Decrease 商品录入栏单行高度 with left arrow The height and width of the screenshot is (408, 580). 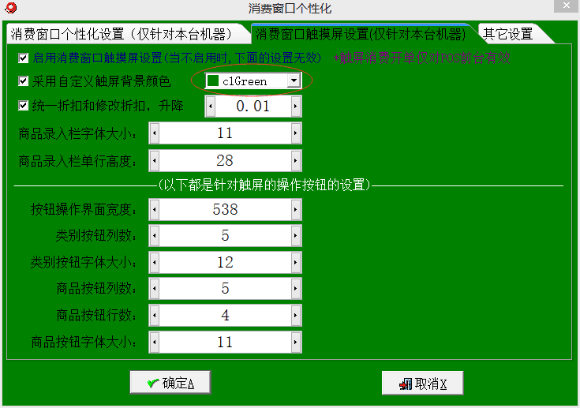point(154,161)
